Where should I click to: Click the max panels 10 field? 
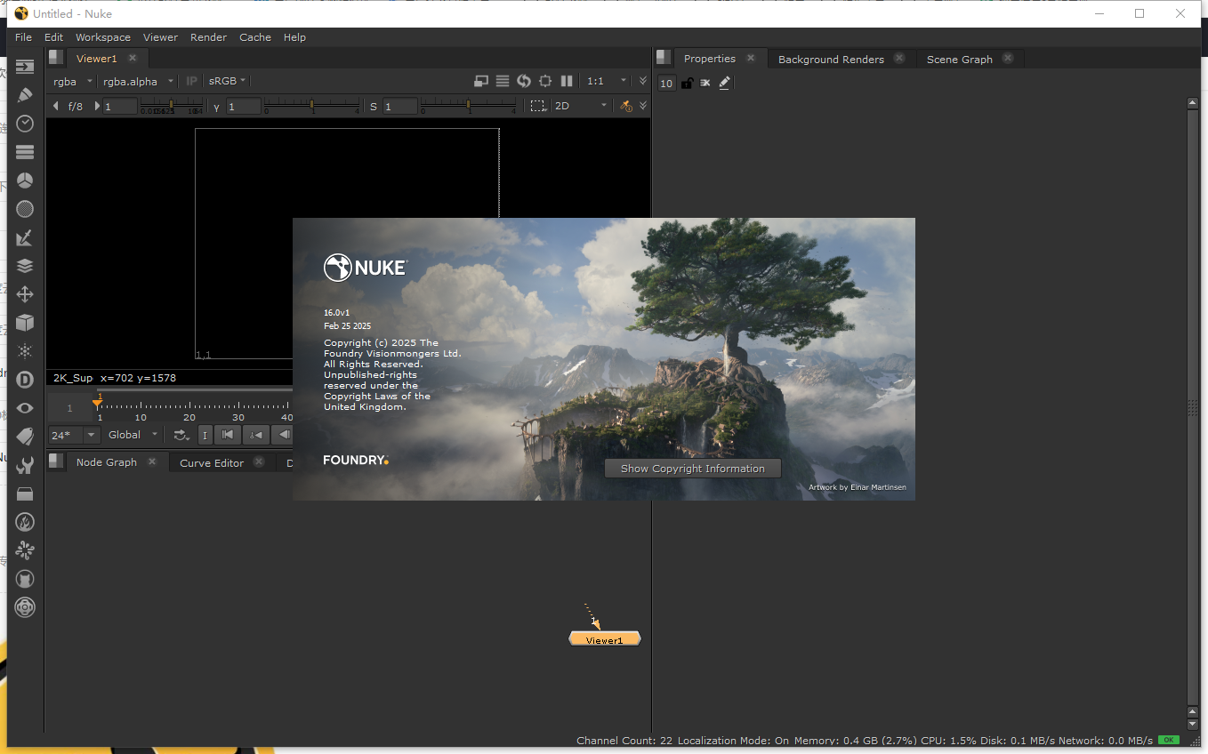click(667, 84)
